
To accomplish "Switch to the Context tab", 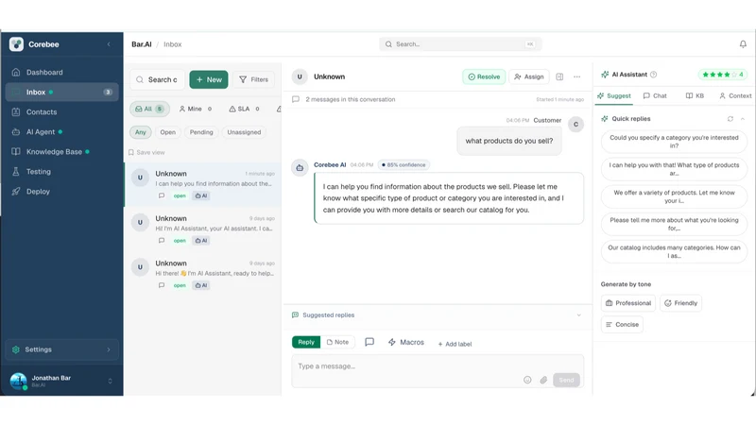I will coord(735,96).
